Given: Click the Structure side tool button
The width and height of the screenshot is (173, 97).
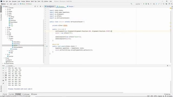Looking at the screenshot, I should (x=1, y=17).
